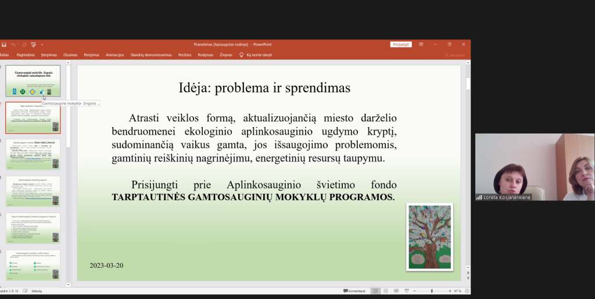Switch to Normal view icon in status bar
Viewport: 595px width, 299px height.
click(375, 291)
